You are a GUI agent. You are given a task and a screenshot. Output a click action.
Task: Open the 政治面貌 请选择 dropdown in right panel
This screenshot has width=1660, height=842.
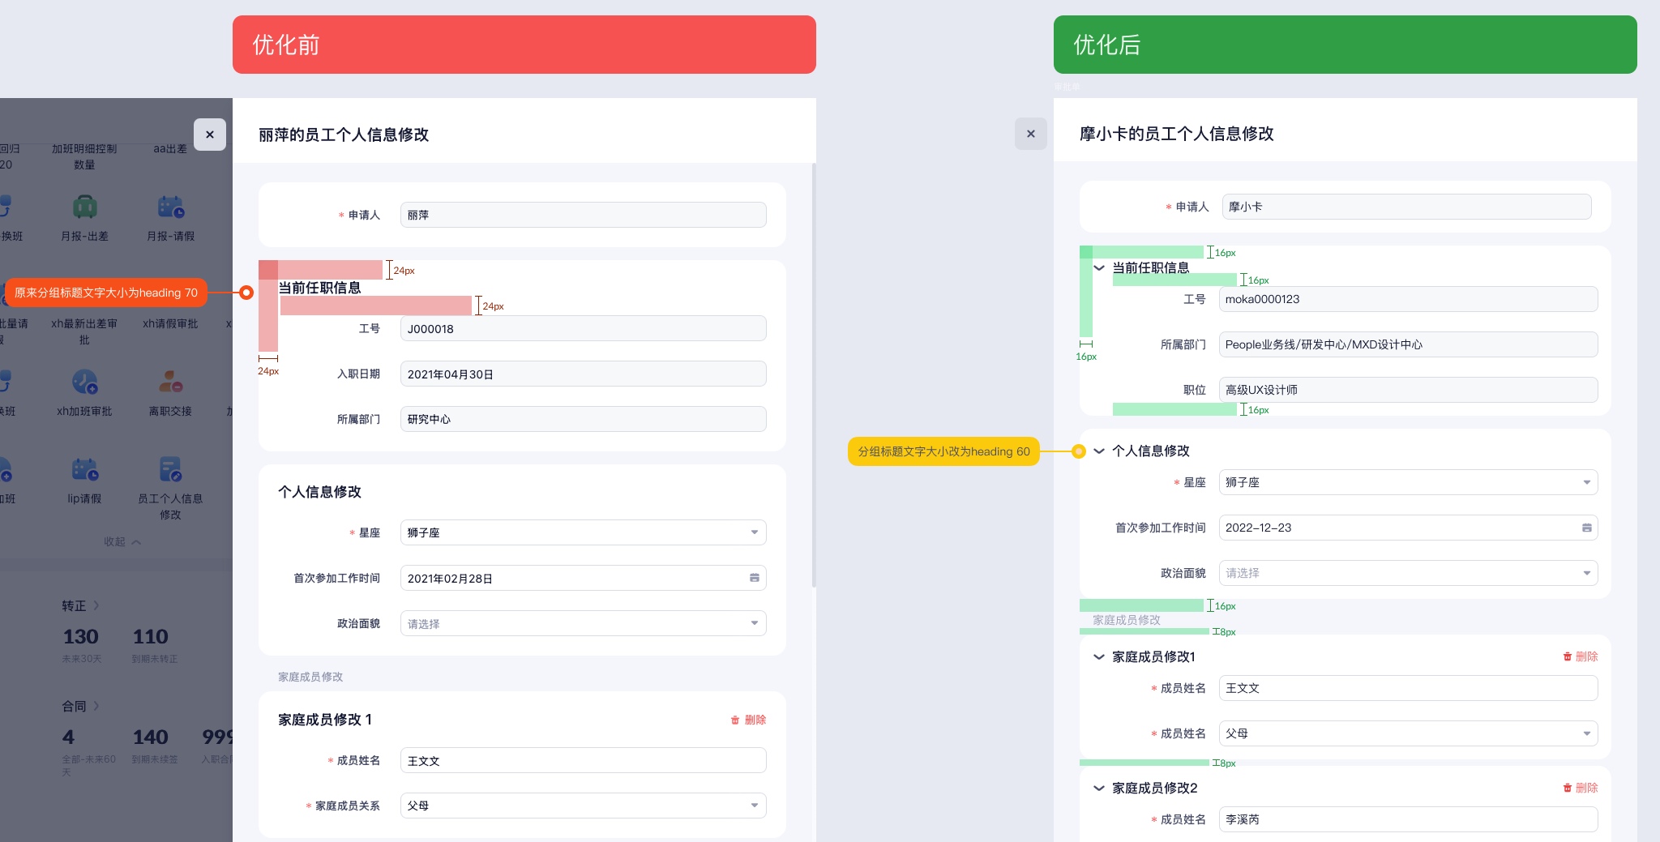click(x=1409, y=573)
